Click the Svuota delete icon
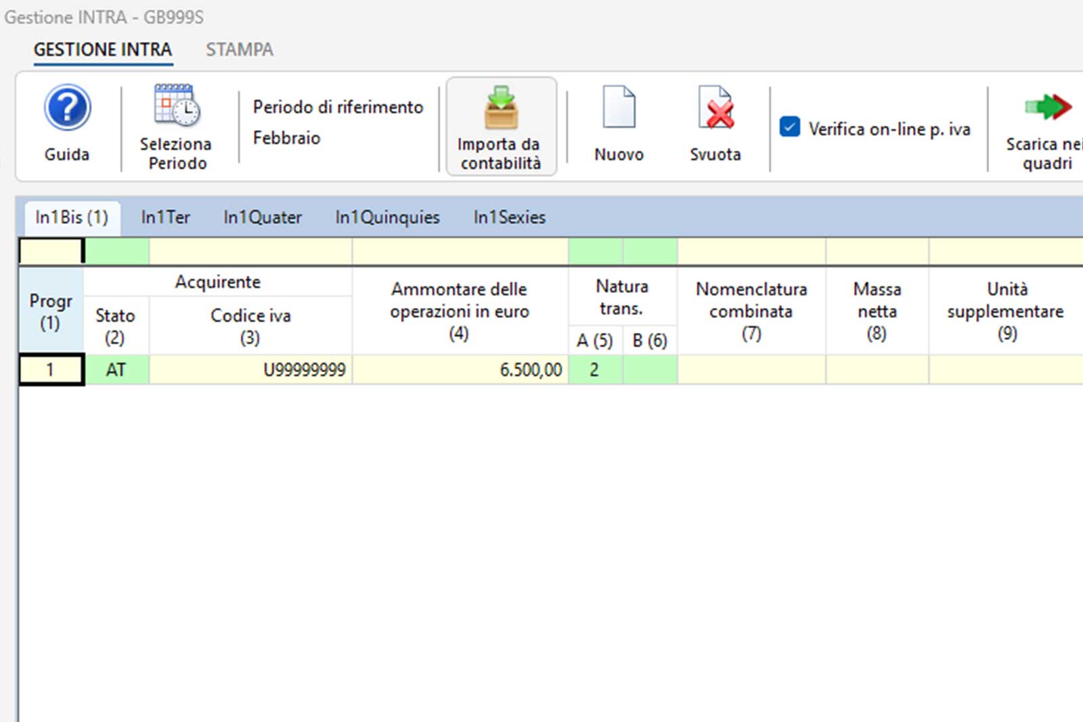The width and height of the screenshot is (1083, 722). pyautogui.click(x=715, y=108)
